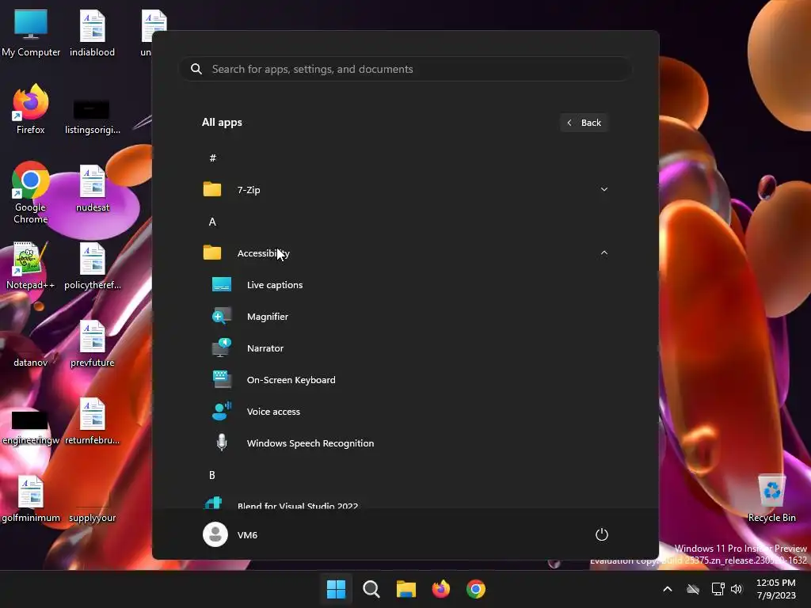
Task: Jump to letter B index
Action: click(212, 475)
